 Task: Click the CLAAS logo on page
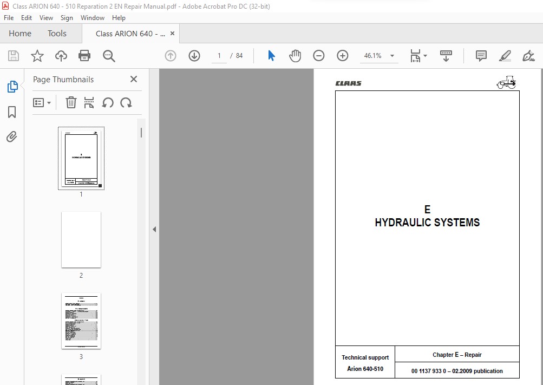349,83
